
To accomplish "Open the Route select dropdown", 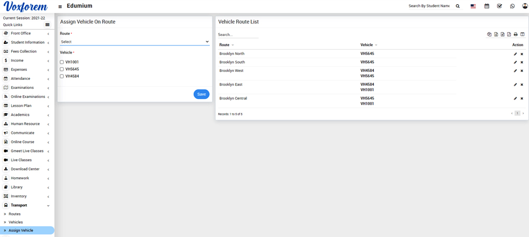I will click(x=135, y=42).
